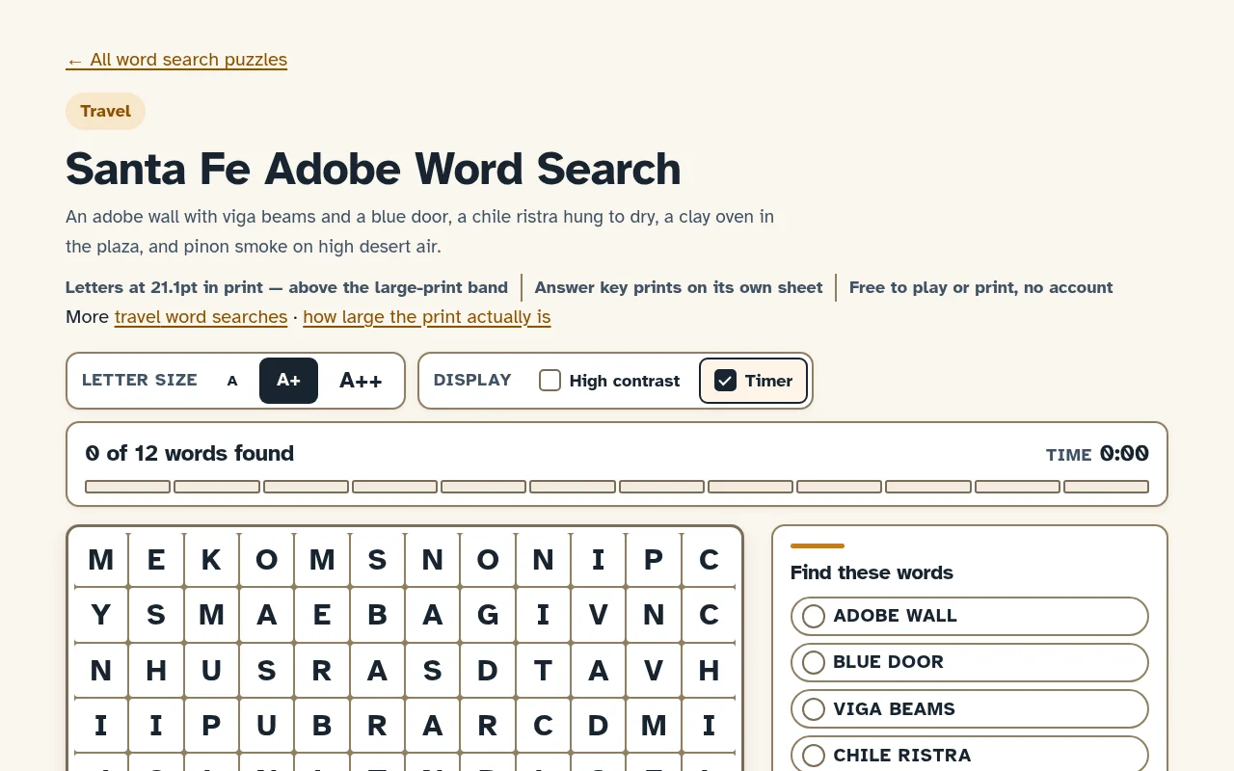Click the TIME label beside the timer

(1068, 455)
